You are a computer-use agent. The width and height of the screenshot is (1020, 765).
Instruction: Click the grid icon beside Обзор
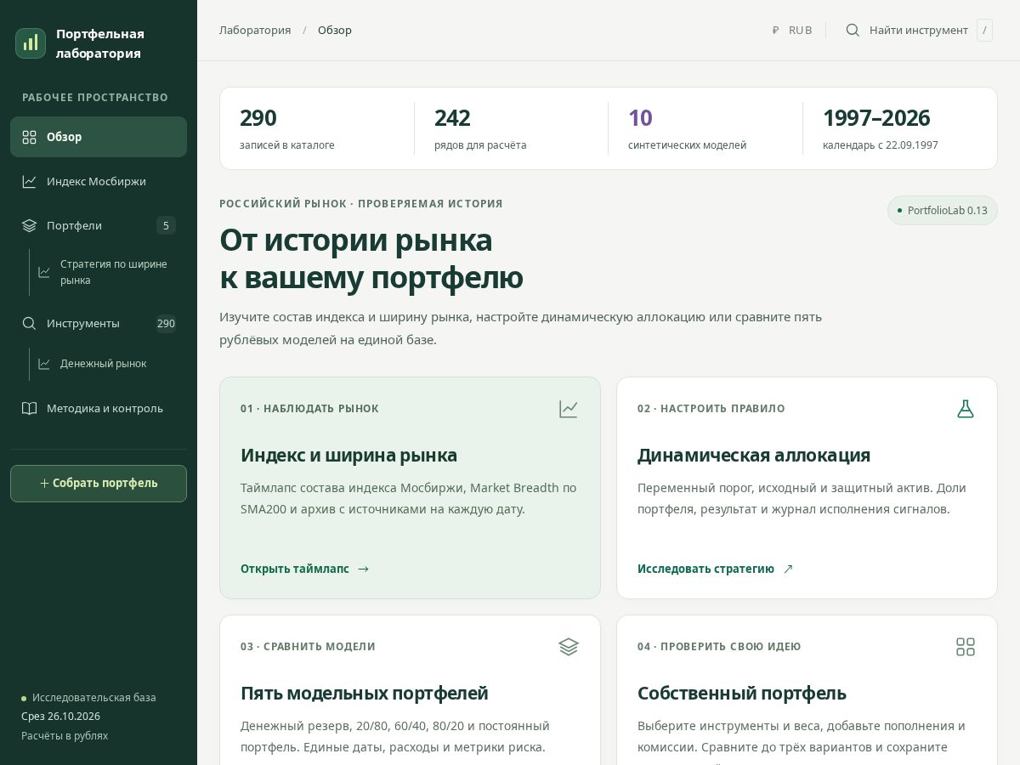(x=29, y=137)
